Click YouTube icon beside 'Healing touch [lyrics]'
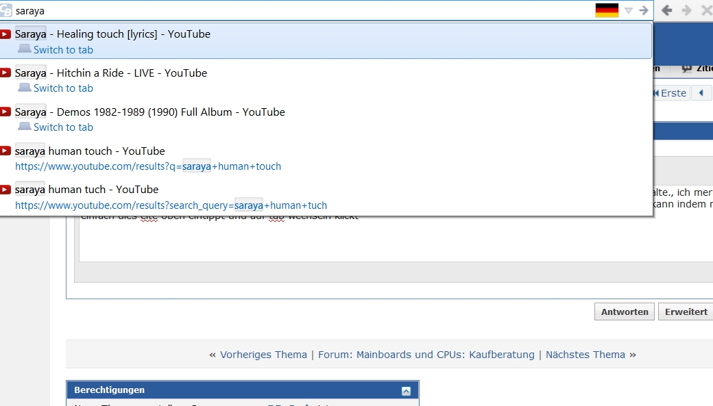The height and width of the screenshot is (406, 713). click(5, 34)
